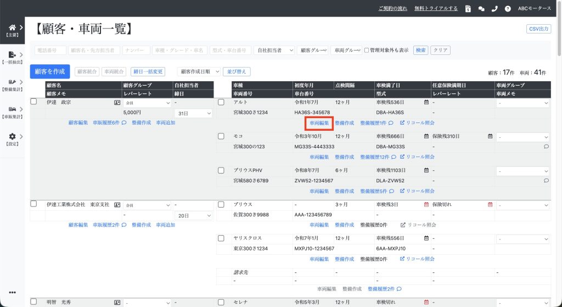This screenshot has height=307, width=562.
Task: Click the contact card icon beside 明智 光秀
Action: (117, 303)
